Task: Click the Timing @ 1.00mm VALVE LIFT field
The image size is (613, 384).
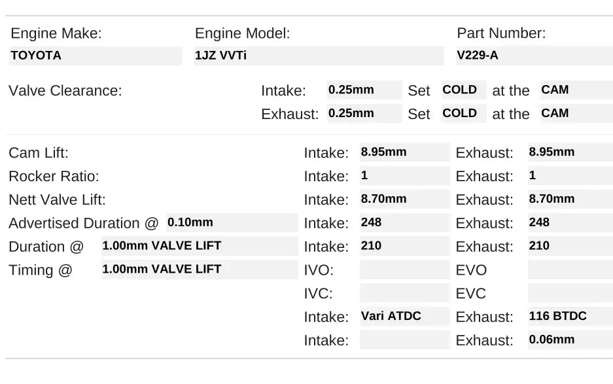Action: [199, 269]
